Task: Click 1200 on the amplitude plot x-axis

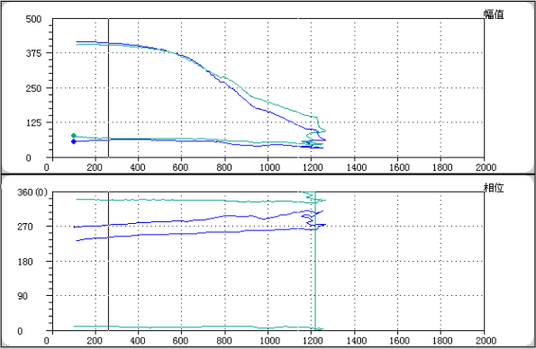Action: [x=313, y=167]
